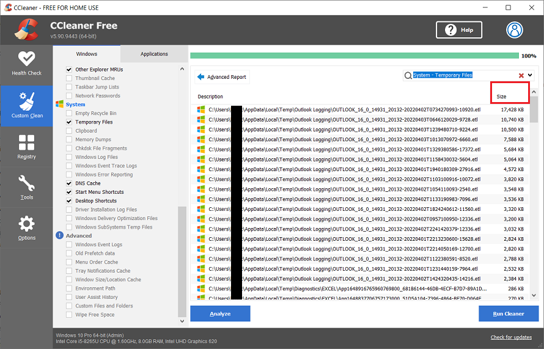Click the Windows flag icon beside System
544x349 pixels.
60,104
